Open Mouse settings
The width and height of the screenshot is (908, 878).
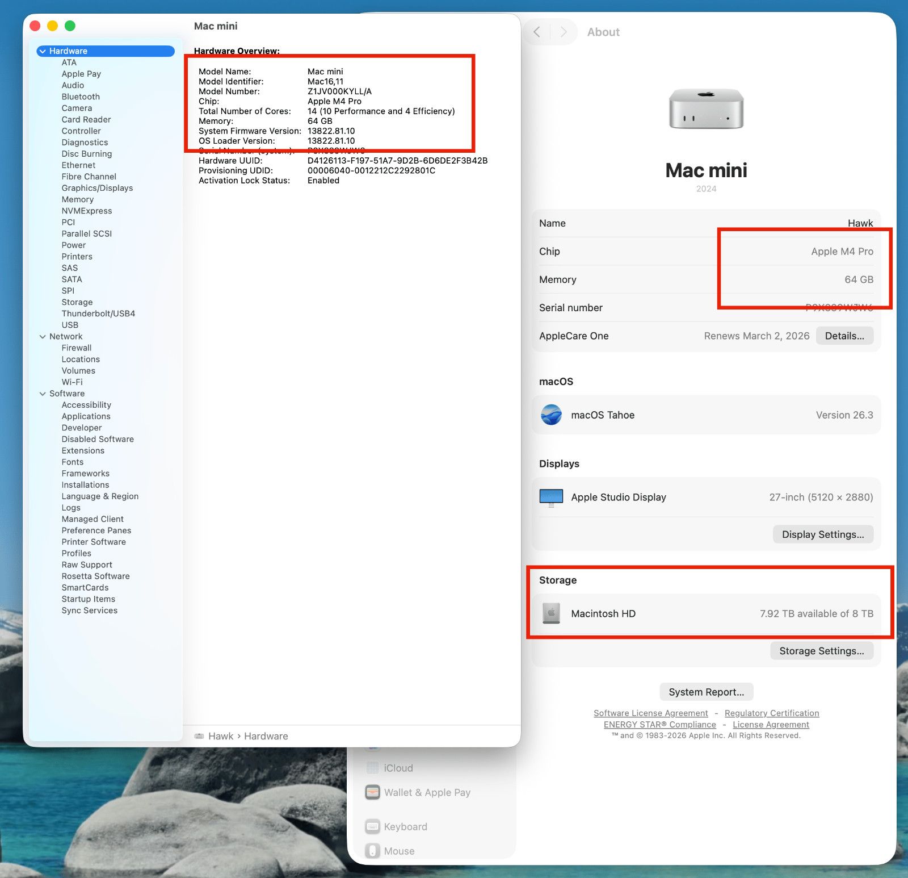tap(400, 851)
